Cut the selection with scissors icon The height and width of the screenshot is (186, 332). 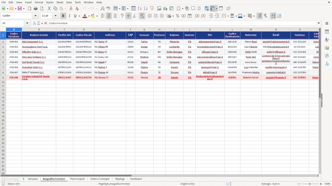(x=49, y=9)
